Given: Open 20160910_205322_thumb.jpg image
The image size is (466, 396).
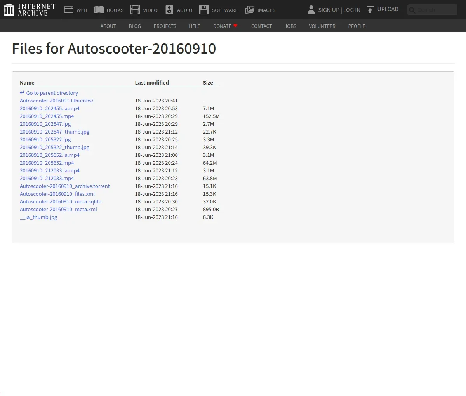Looking at the screenshot, I should point(55,147).
